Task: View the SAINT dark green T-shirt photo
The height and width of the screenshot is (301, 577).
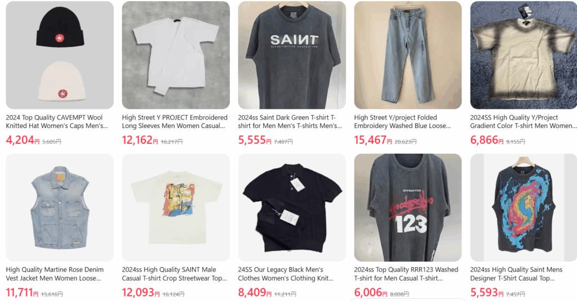Action: click(292, 55)
